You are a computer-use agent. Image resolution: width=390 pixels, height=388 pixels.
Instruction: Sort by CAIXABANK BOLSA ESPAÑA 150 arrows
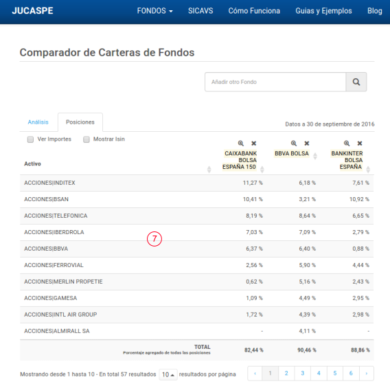262,170
